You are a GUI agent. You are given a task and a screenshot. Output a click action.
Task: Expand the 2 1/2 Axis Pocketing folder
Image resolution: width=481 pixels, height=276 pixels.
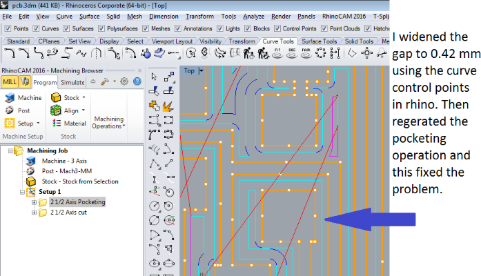(x=34, y=202)
